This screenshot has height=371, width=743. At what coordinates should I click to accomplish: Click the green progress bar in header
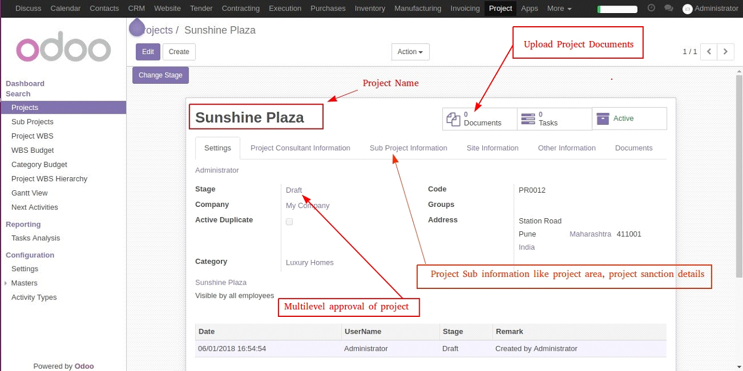click(x=617, y=9)
